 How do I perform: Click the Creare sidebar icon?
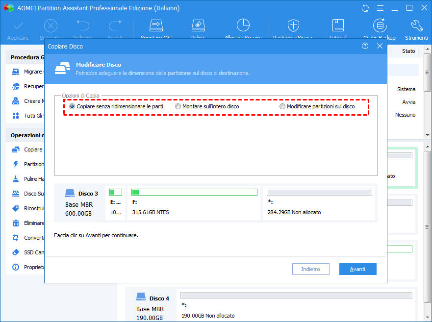coord(16,101)
